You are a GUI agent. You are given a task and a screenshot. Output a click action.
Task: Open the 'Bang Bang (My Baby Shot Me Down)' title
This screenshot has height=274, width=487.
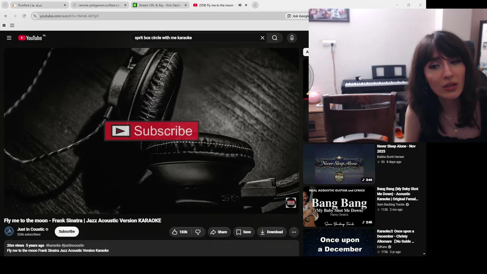398,194
